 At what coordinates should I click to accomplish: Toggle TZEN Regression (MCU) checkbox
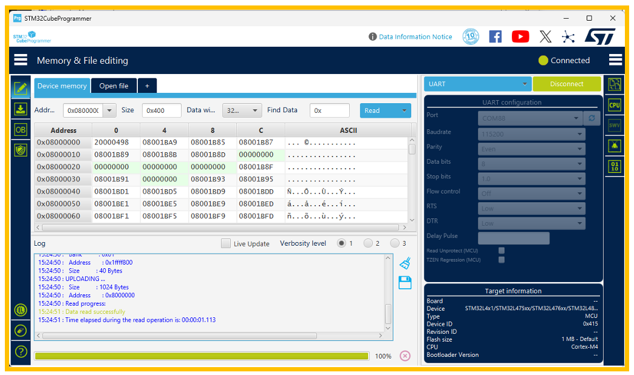(x=502, y=260)
